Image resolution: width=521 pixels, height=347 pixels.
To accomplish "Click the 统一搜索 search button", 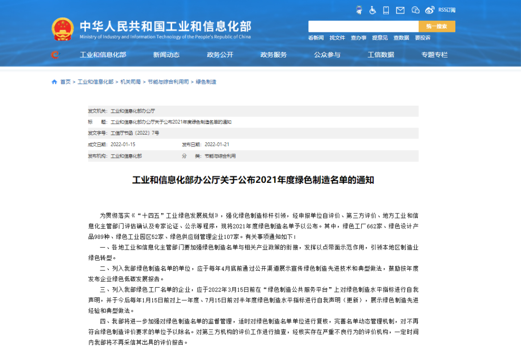I will 437,27.
